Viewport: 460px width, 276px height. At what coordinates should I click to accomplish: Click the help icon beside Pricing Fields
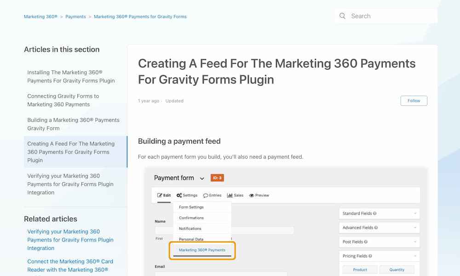click(x=370, y=256)
